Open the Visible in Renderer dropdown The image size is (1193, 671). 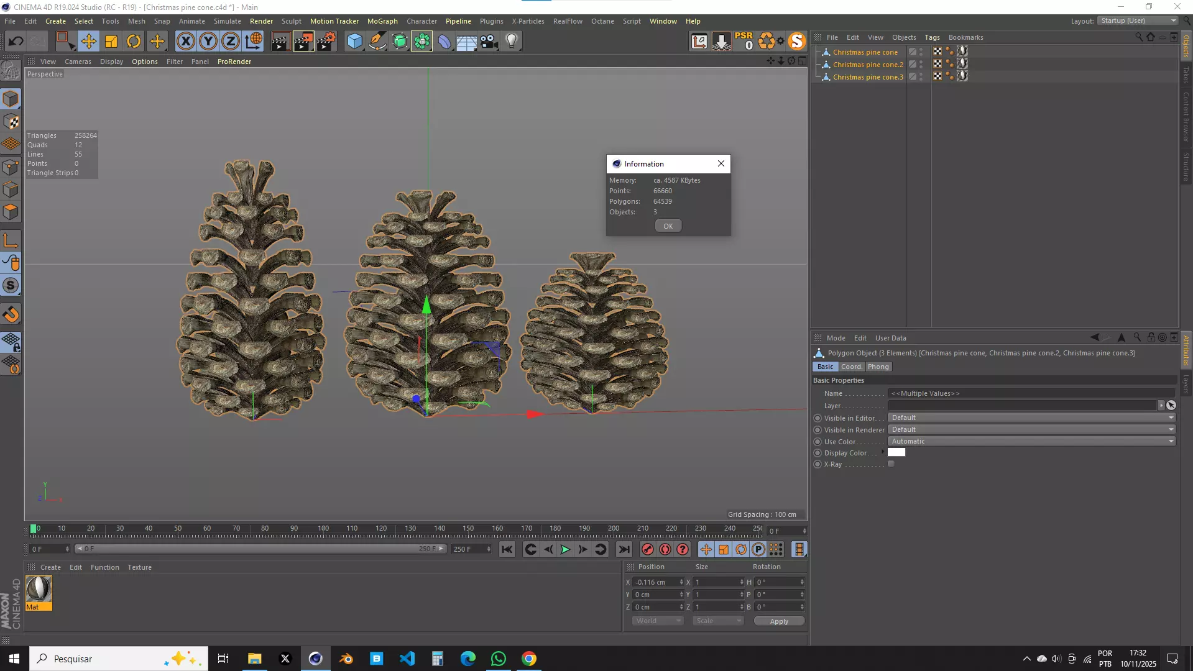(x=1032, y=429)
